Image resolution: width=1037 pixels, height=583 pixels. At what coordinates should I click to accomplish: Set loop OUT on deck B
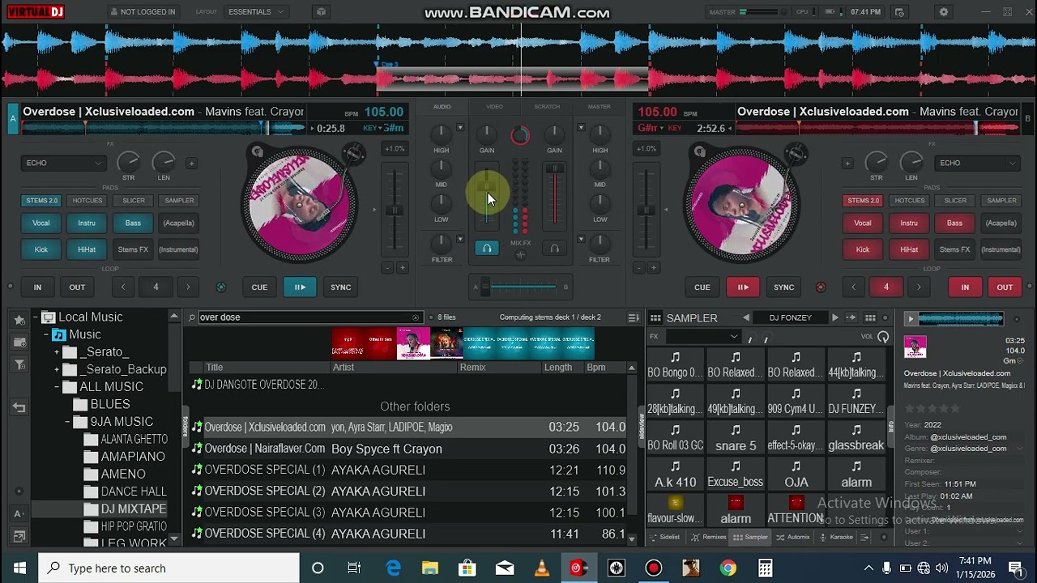coord(1005,287)
